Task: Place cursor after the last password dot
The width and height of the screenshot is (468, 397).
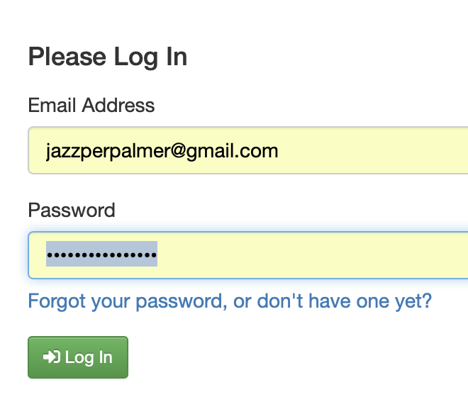Action: click(x=157, y=255)
